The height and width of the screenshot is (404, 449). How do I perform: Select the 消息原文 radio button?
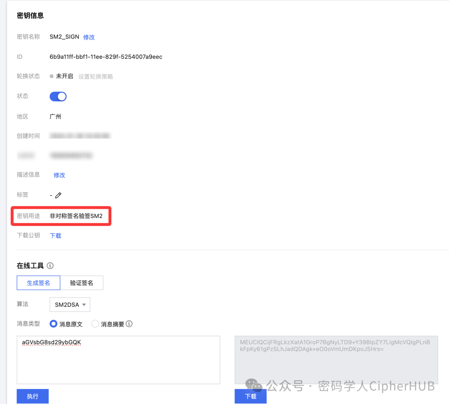(53, 324)
